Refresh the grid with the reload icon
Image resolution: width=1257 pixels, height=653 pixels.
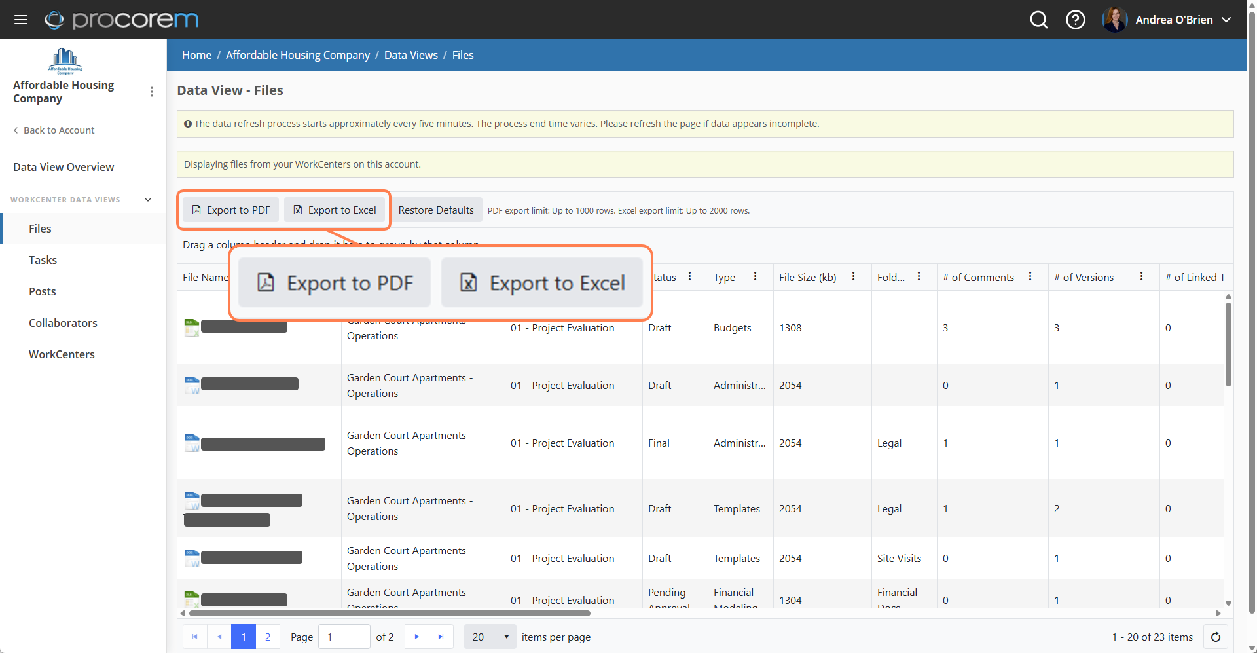(x=1216, y=637)
